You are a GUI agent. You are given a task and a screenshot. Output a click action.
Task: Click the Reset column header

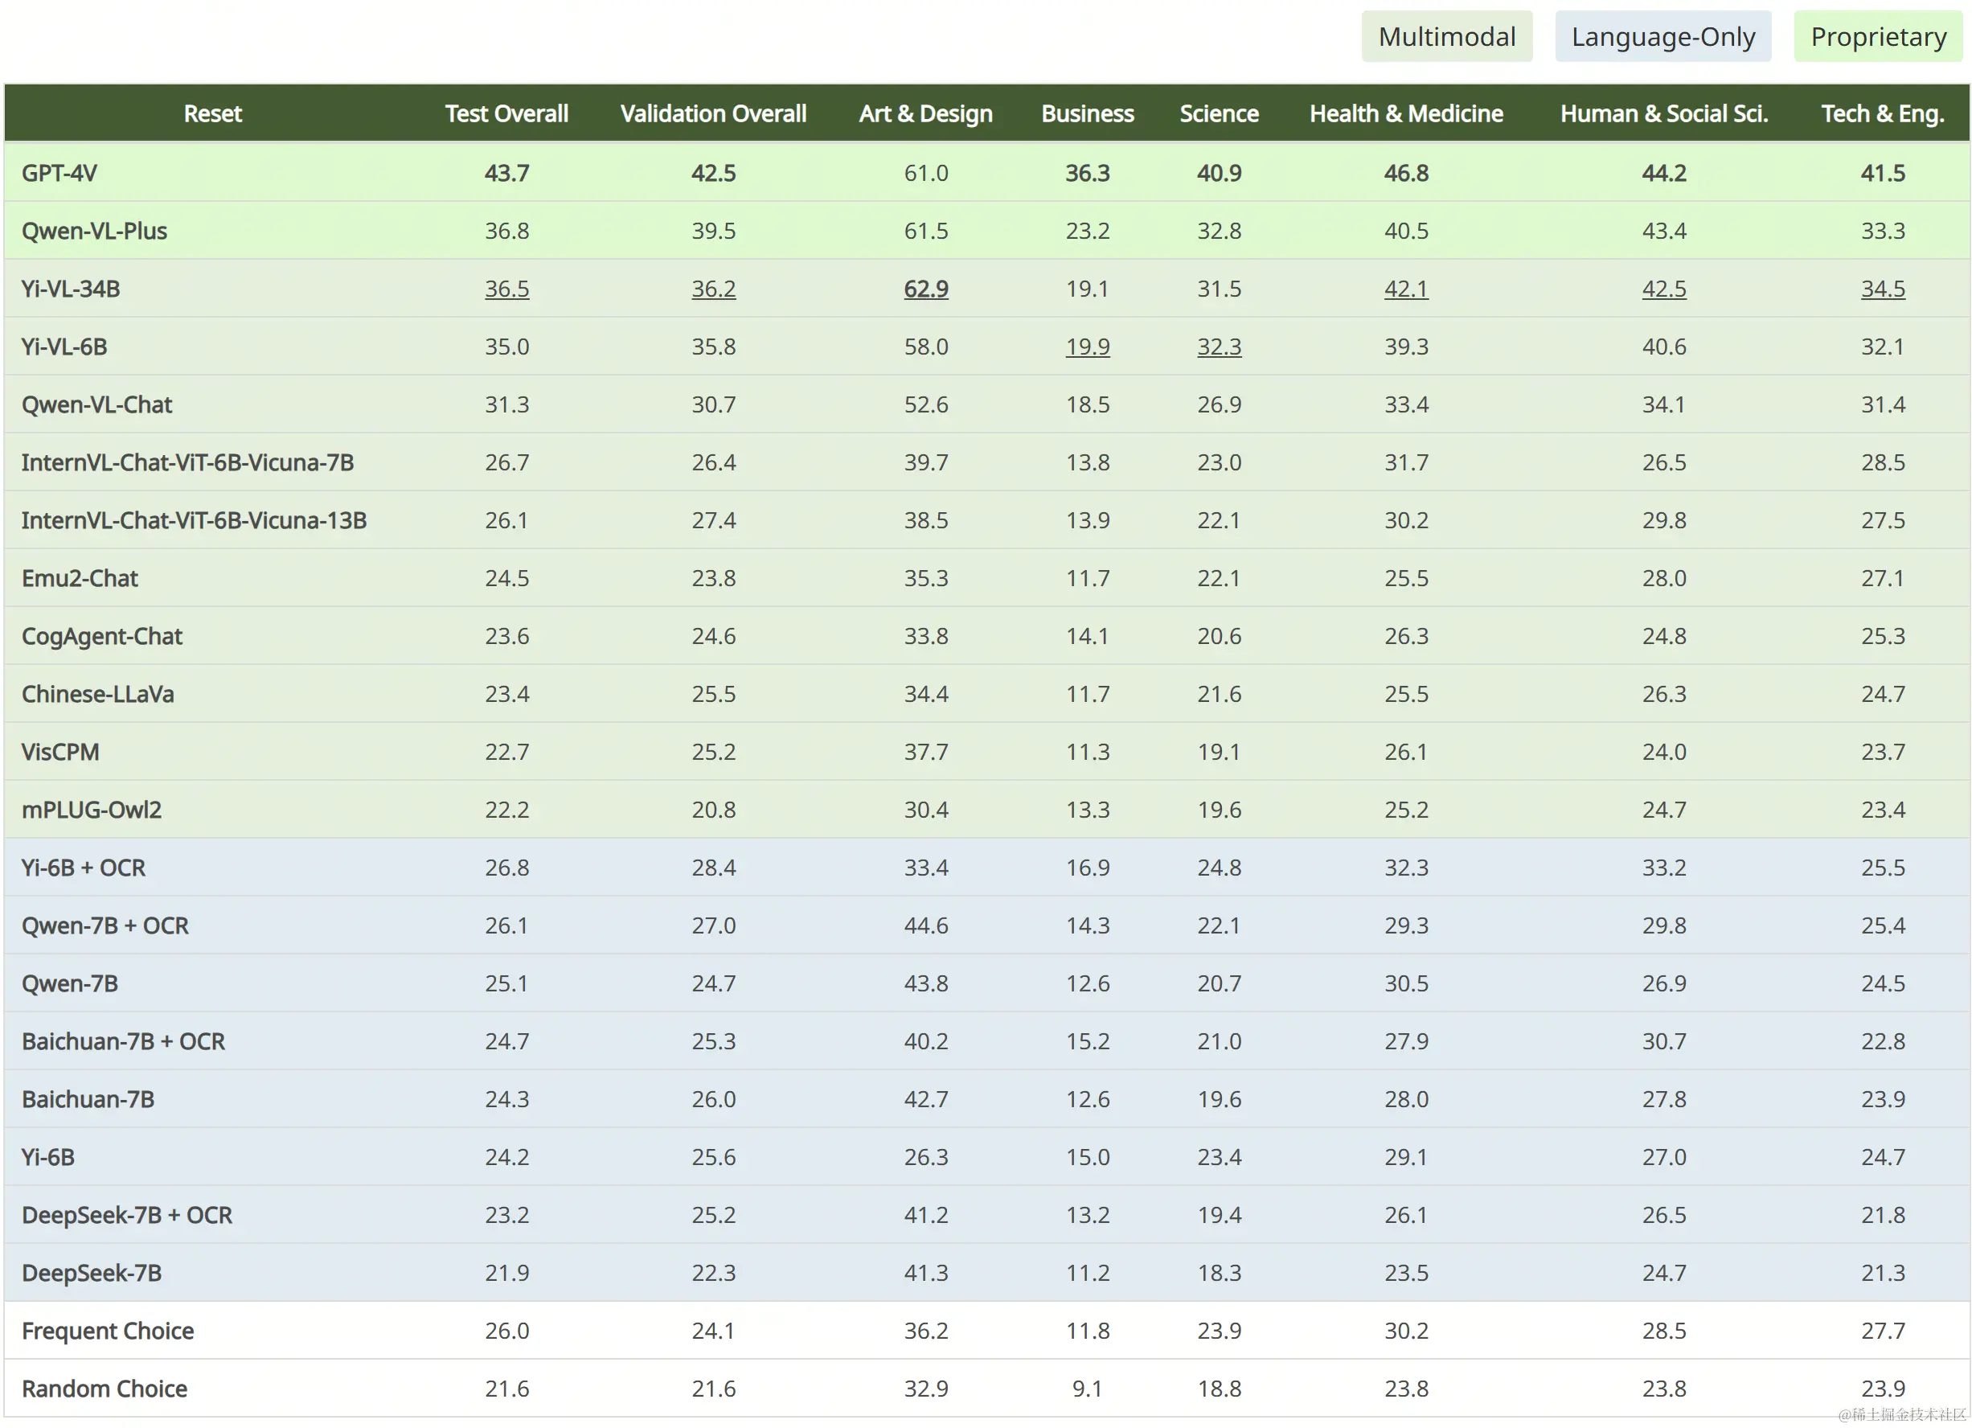[x=212, y=114]
